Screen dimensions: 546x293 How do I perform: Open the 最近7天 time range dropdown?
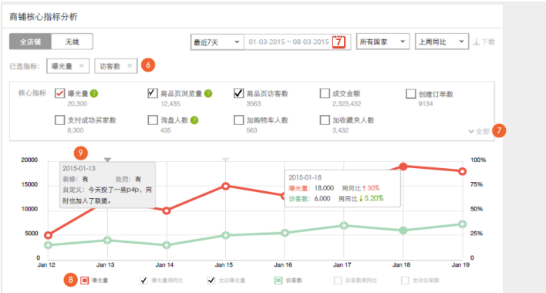tap(217, 42)
